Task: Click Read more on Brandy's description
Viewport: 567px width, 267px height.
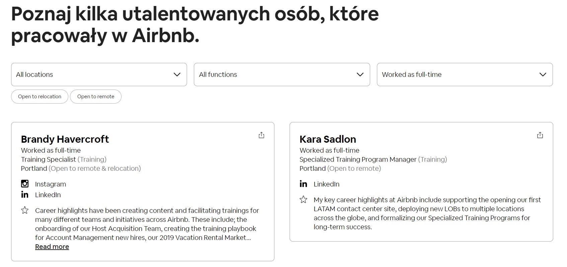Action: click(x=52, y=247)
